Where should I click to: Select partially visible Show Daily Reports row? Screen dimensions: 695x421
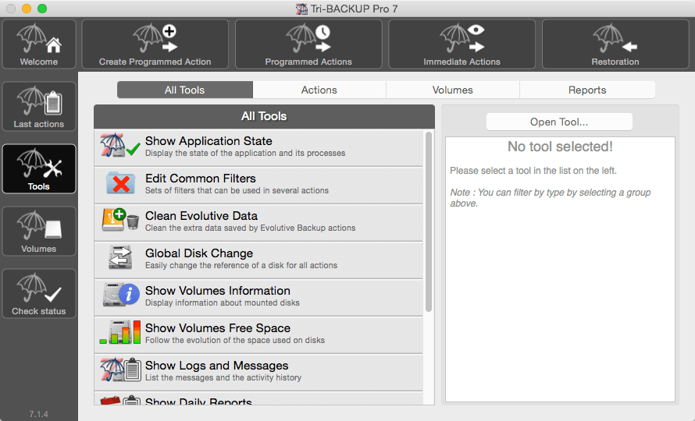pyautogui.click(x=258, y=399)
